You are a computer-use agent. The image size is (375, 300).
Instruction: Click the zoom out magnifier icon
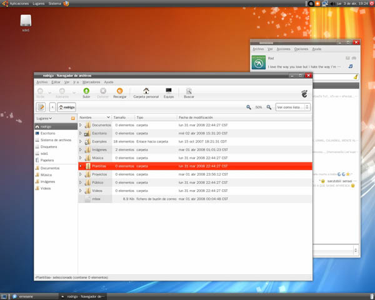pyautogui.click(x=249, y=107)
